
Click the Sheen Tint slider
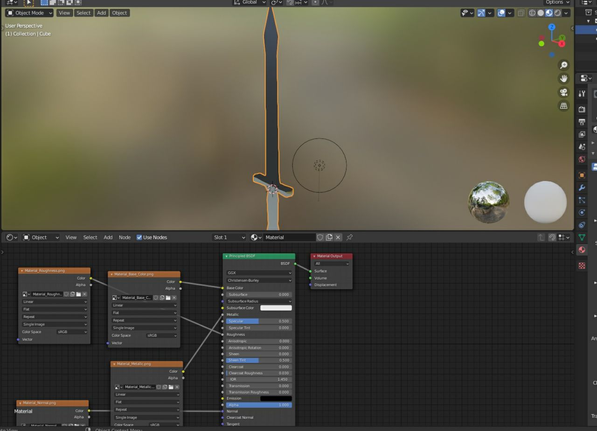point(259,361)
